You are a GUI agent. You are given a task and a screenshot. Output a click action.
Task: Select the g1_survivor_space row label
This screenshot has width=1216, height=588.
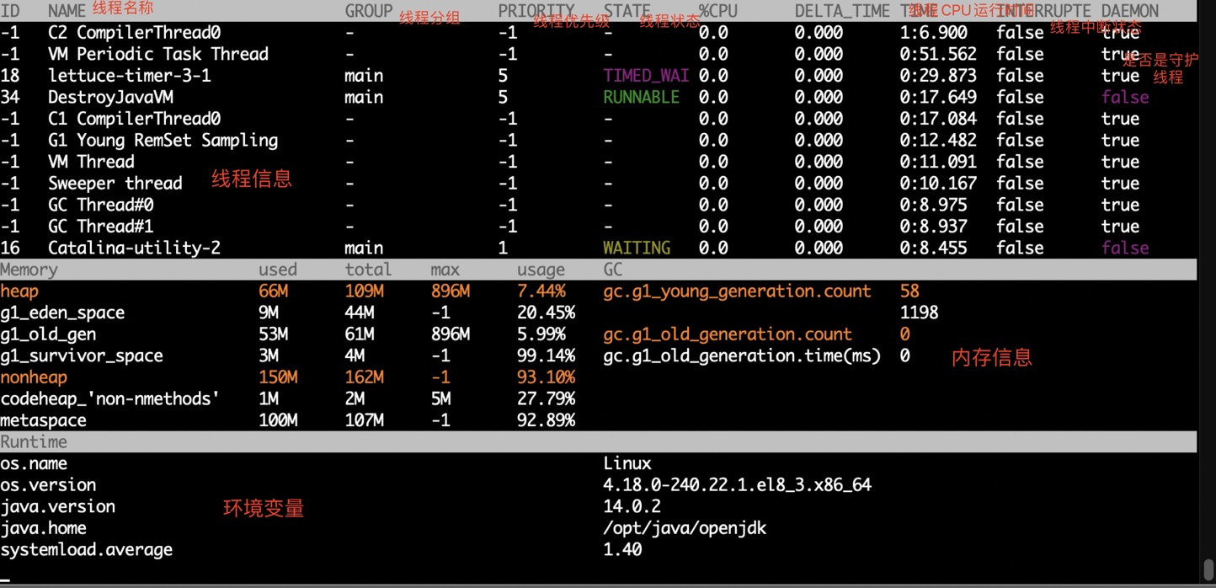82,356
